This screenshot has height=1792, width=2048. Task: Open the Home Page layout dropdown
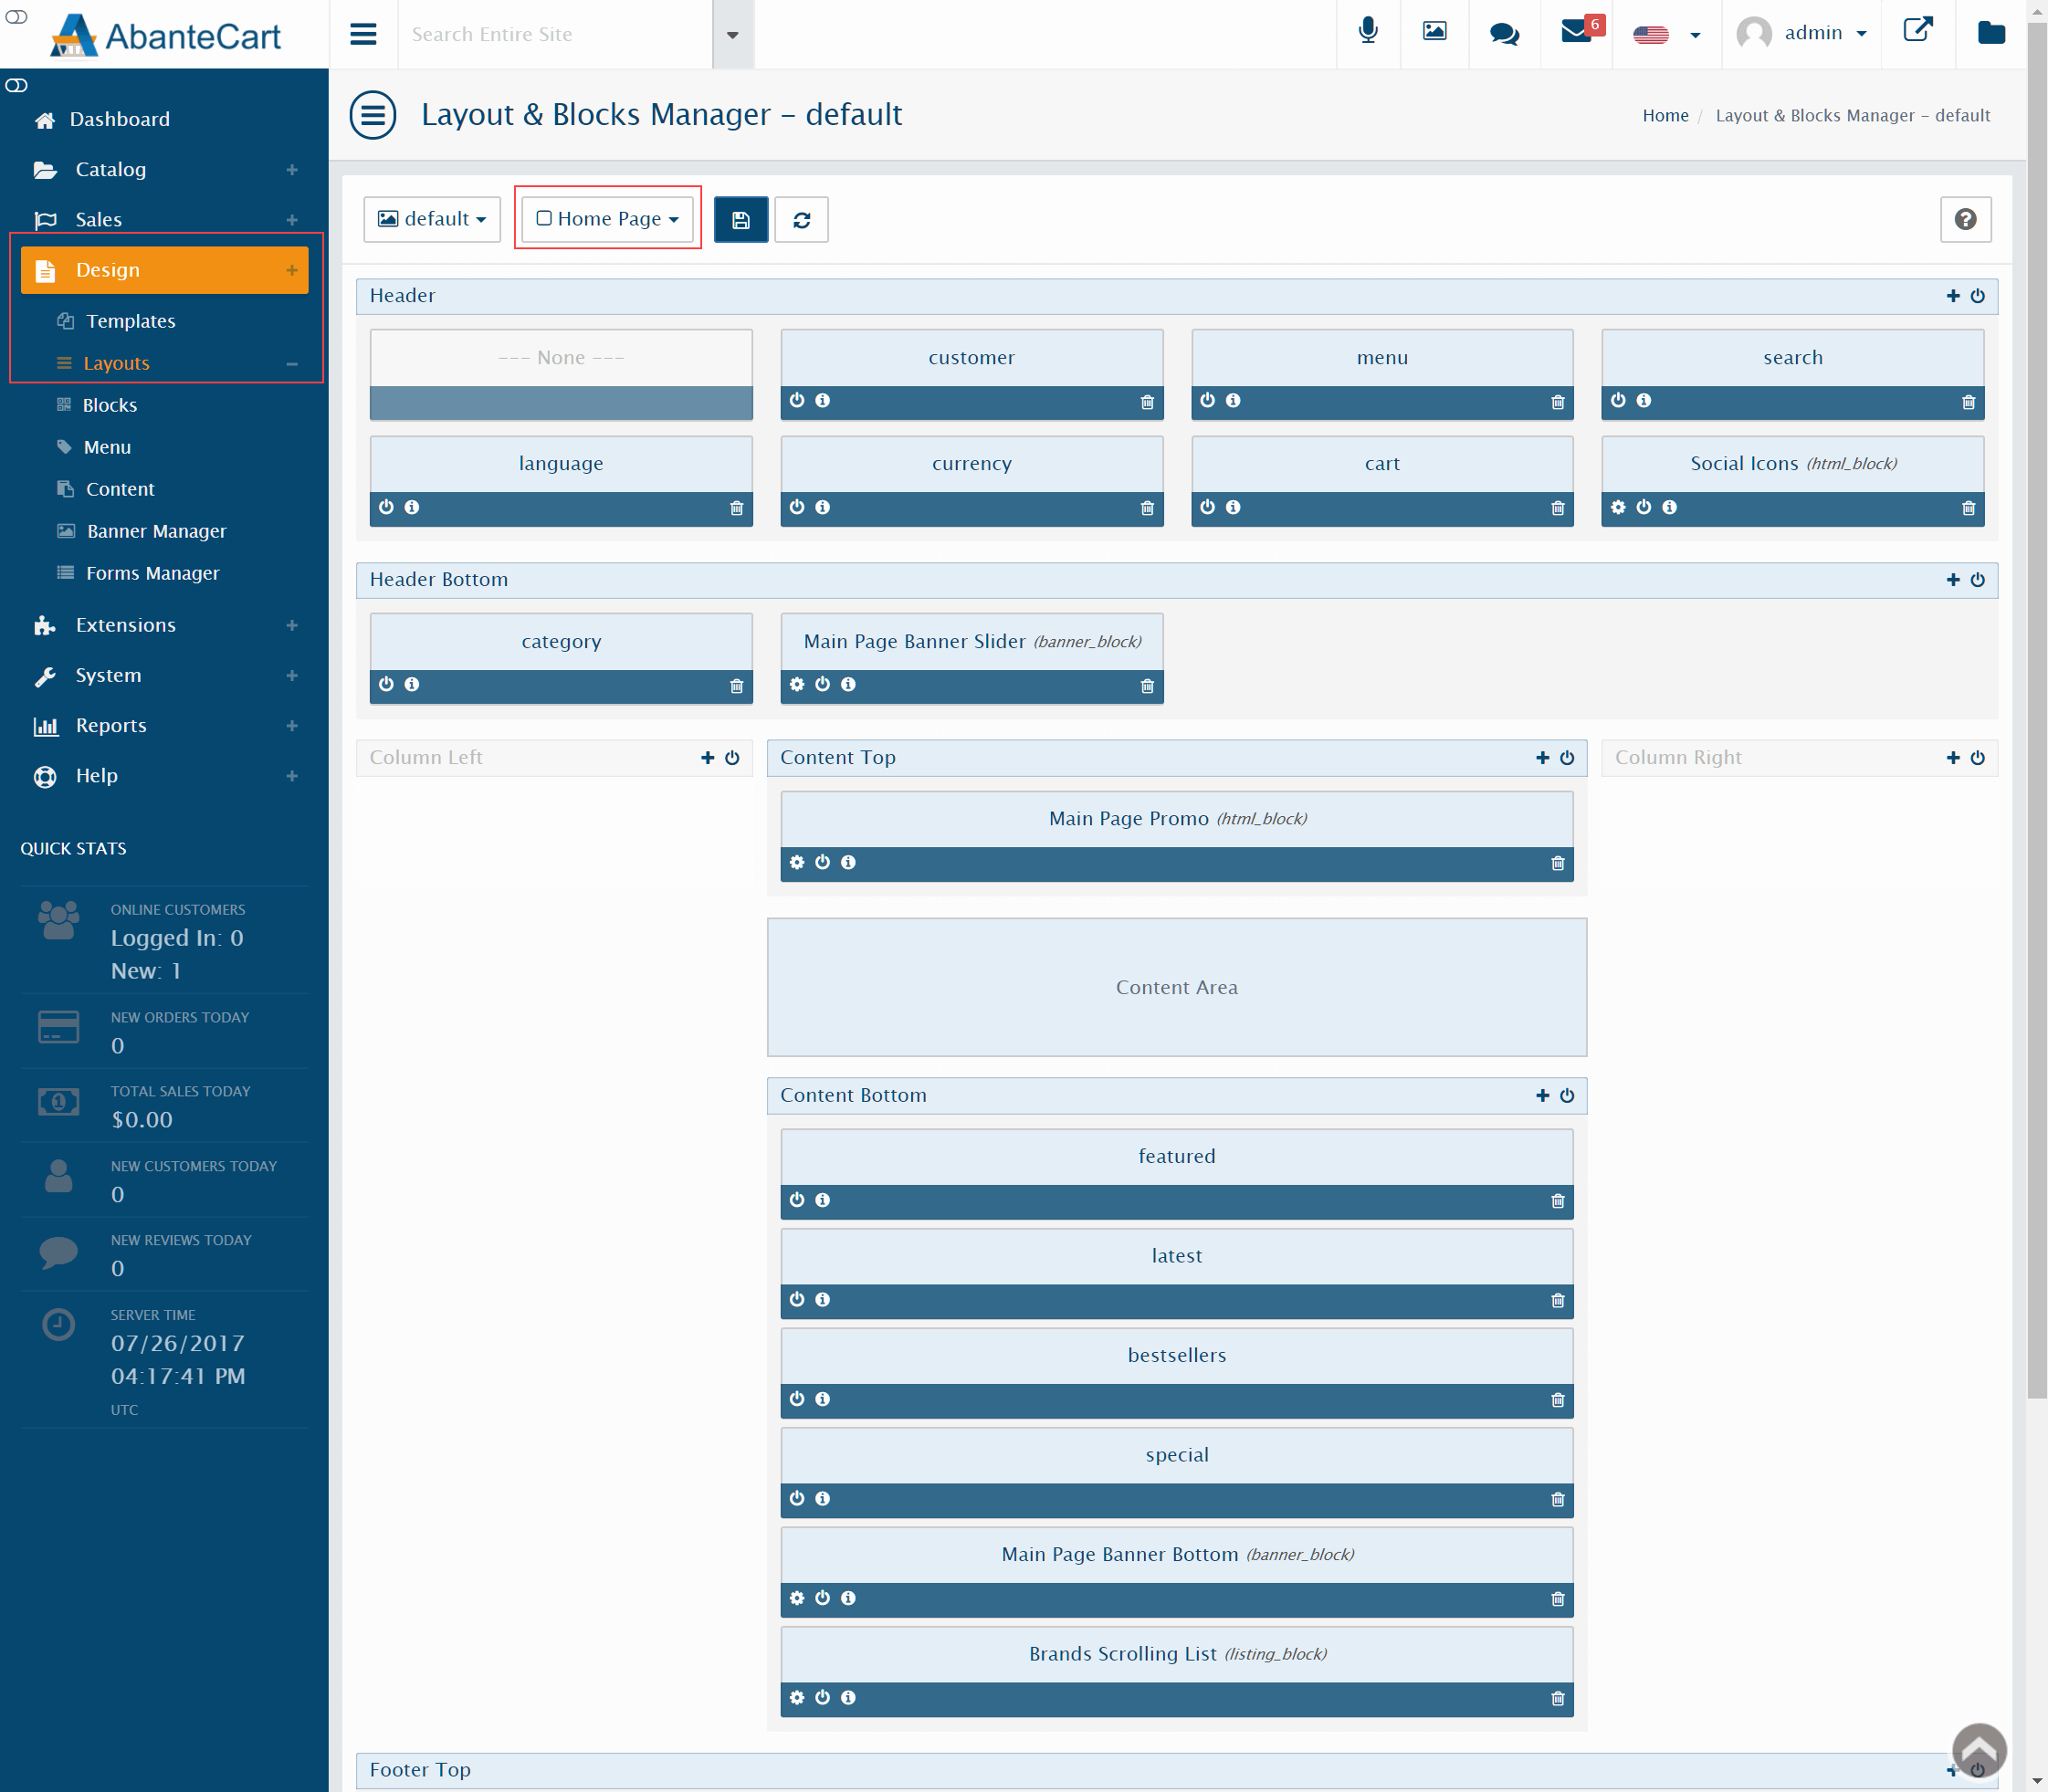coord(607,219)
